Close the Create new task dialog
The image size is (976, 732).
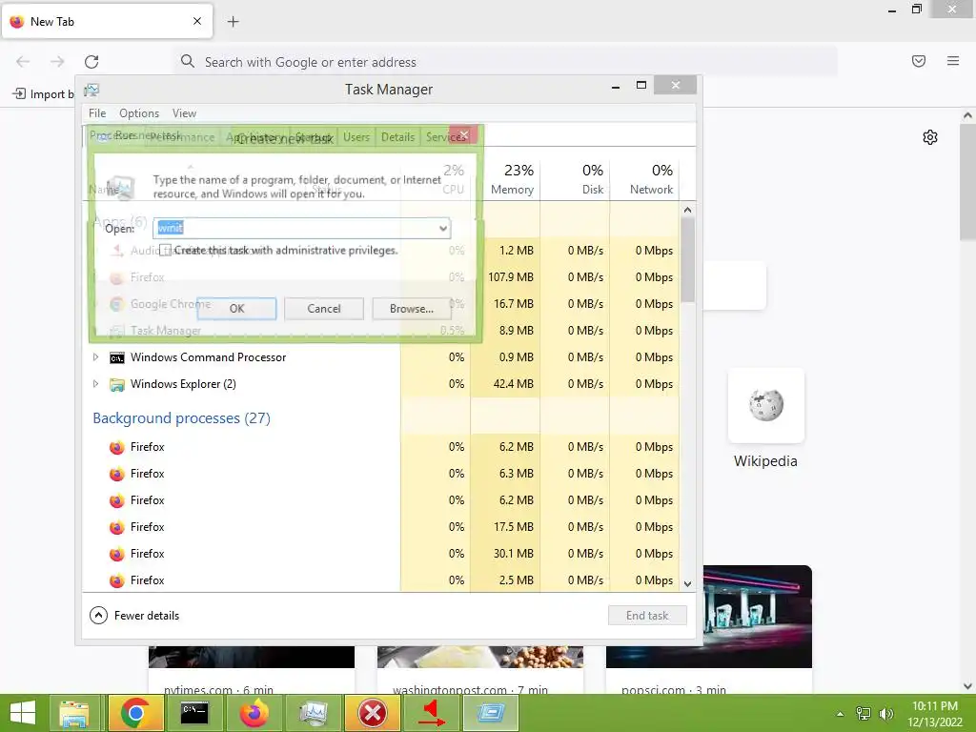point(464,134)
